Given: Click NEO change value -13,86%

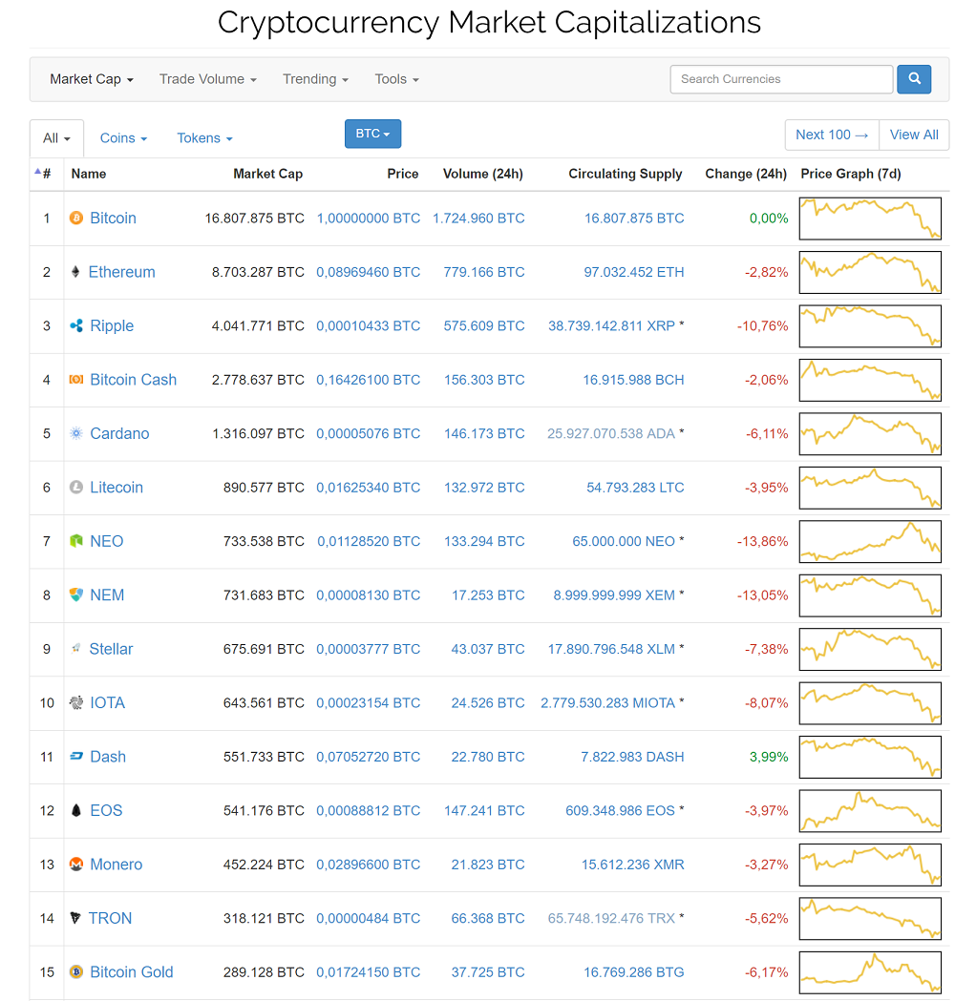Looking at the screenshot, I should [763, 541].
